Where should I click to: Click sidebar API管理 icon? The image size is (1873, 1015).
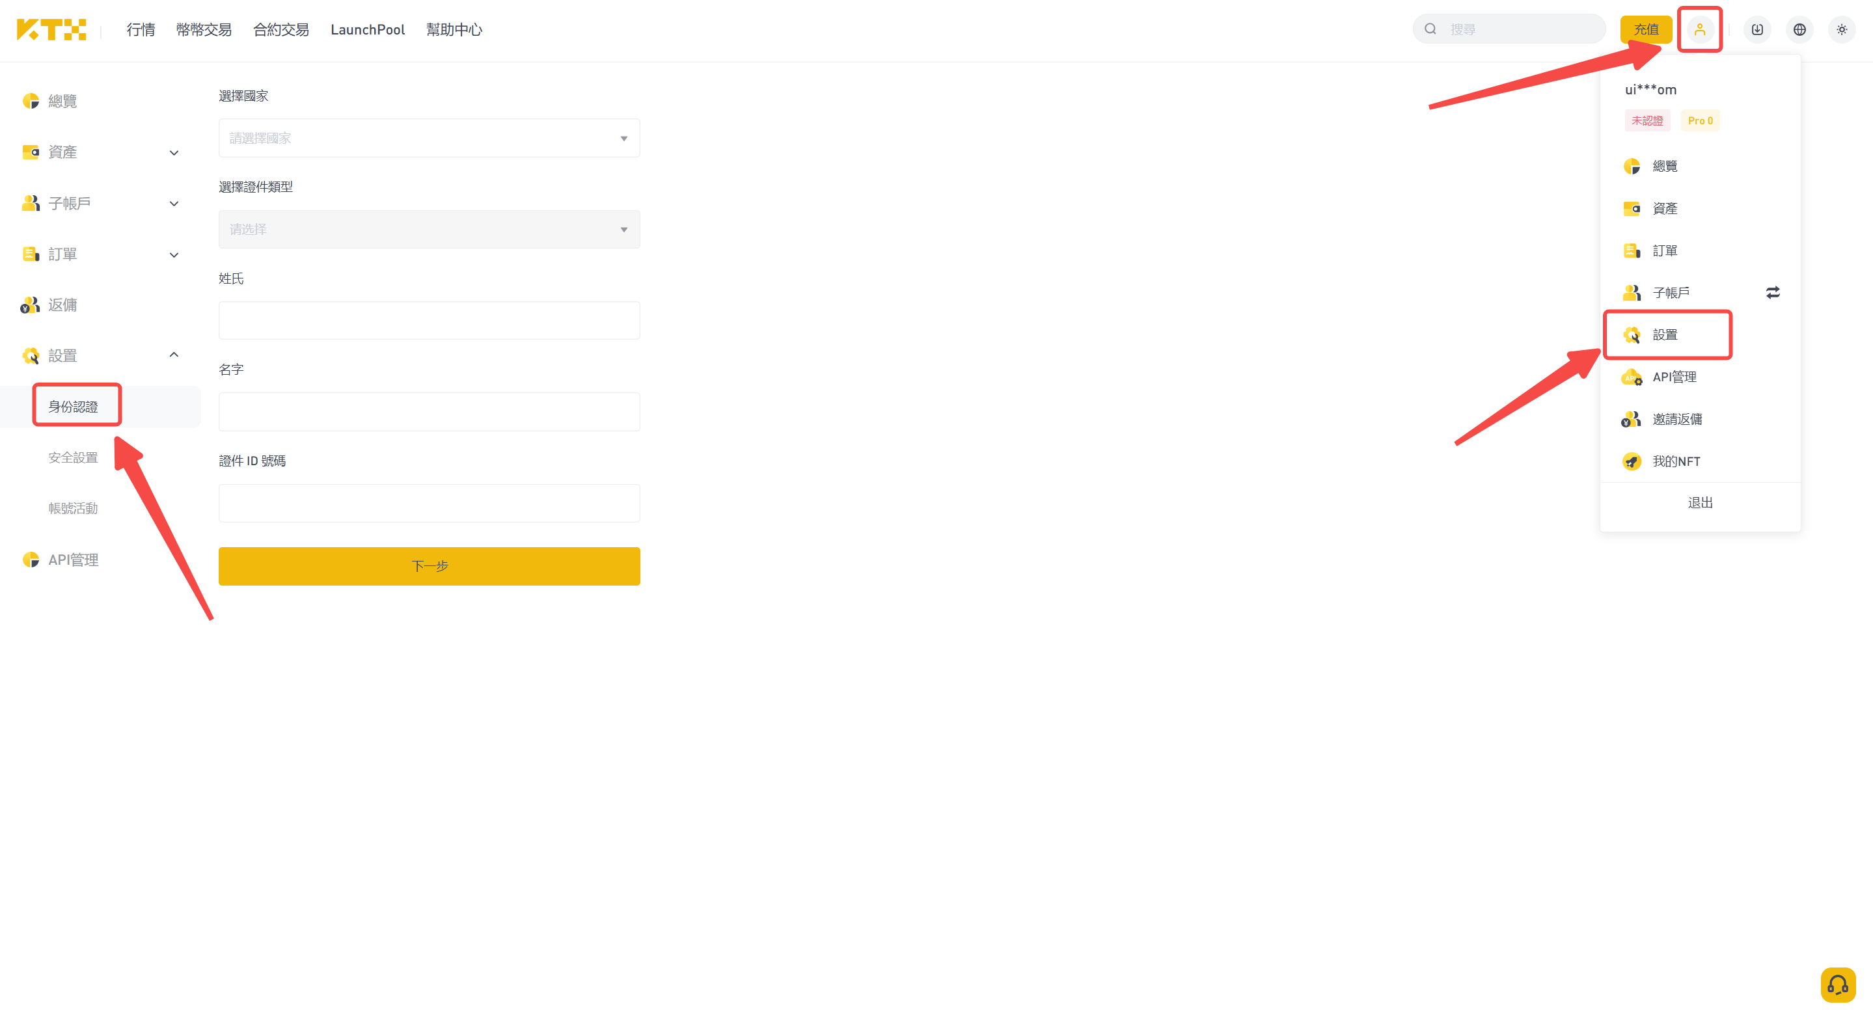[x=31, y=559]
